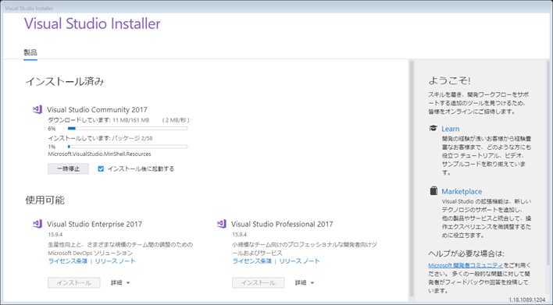This screenshot has height=305, width=553.
Task: Click the Visual Studio Community 2017 title
Action: click(x=98, y=109)
